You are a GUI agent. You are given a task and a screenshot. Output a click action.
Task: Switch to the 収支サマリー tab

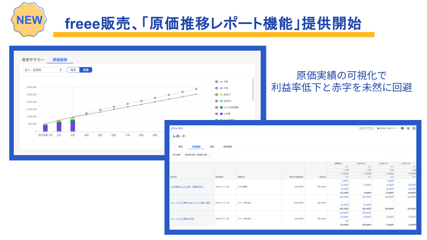click(x=33, y=60)
